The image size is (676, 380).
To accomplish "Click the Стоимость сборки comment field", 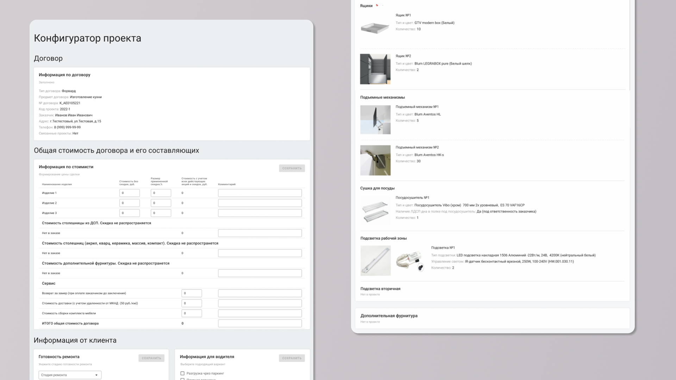I will point(260,313).
